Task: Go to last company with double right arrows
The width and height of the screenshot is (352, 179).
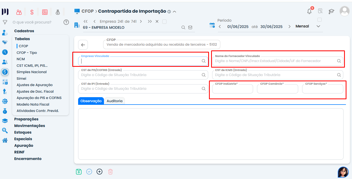Action: click(x=150, y=21)
